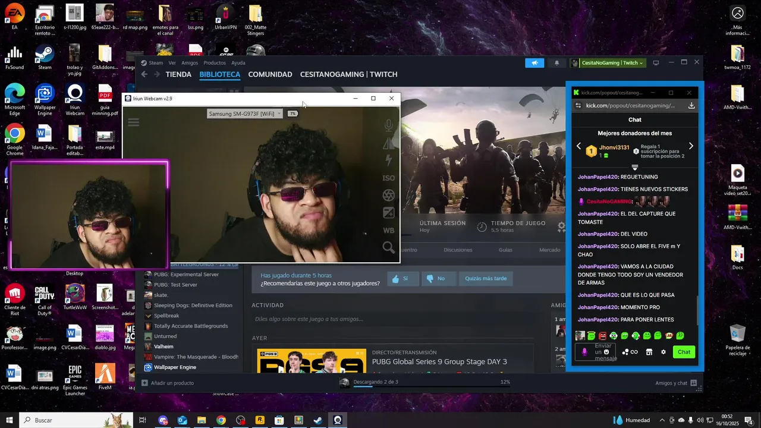
Task: Expand Samsung SM-G973F [WiFi] camera dropdown
Action: pyautogui.click(x=244, y=114)
